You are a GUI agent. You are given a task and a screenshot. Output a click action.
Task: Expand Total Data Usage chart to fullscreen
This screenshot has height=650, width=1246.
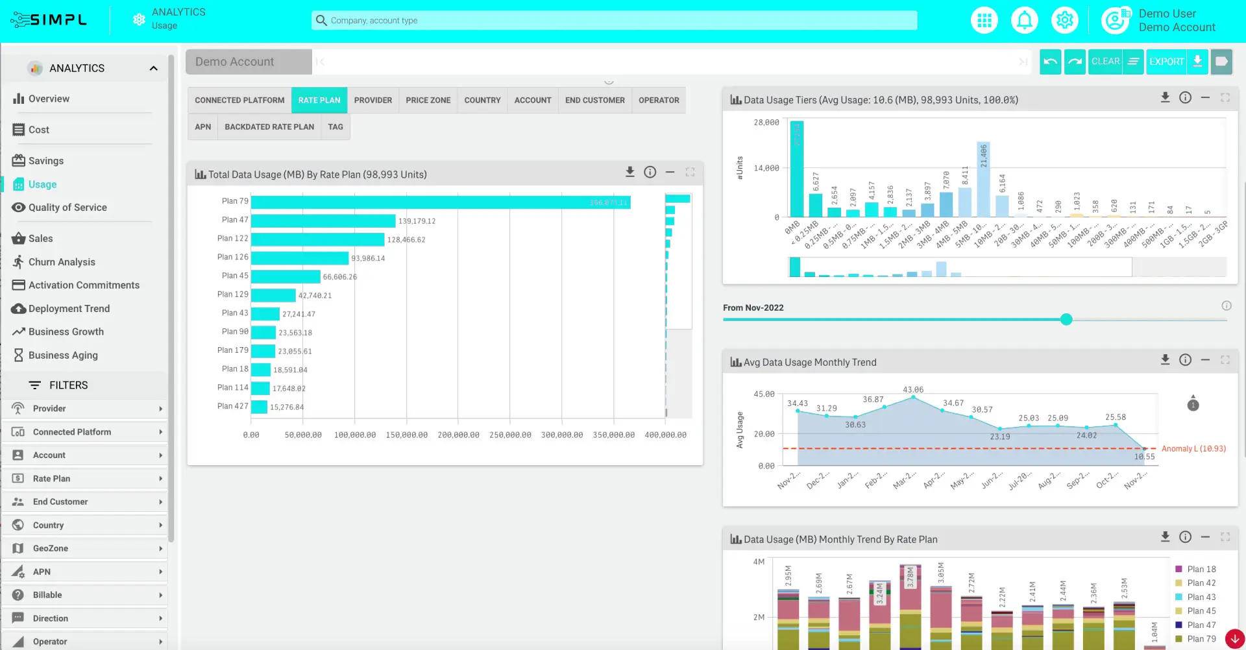pos(690,172)
